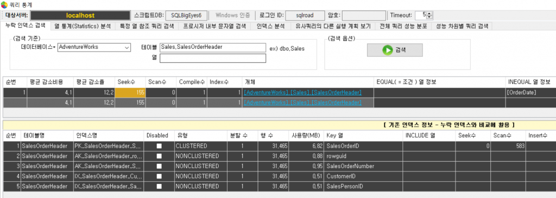Screen dimensions: 556x198
Task: Sort by 인덱스명 column header
Action: click(x=109, y=135)
